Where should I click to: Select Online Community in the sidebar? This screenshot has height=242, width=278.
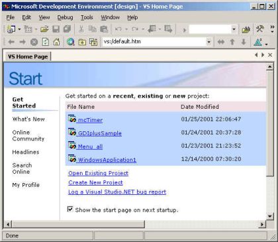coord(28,135)
